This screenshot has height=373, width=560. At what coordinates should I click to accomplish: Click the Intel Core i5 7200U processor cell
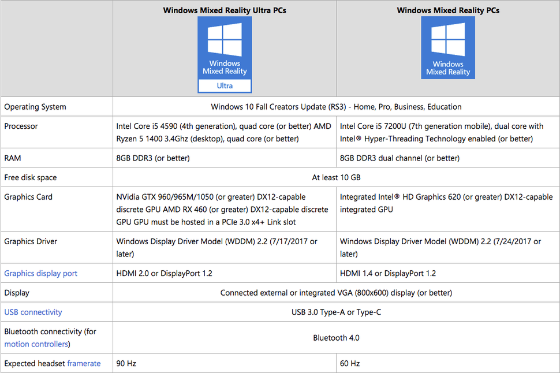tap(448, 132)
